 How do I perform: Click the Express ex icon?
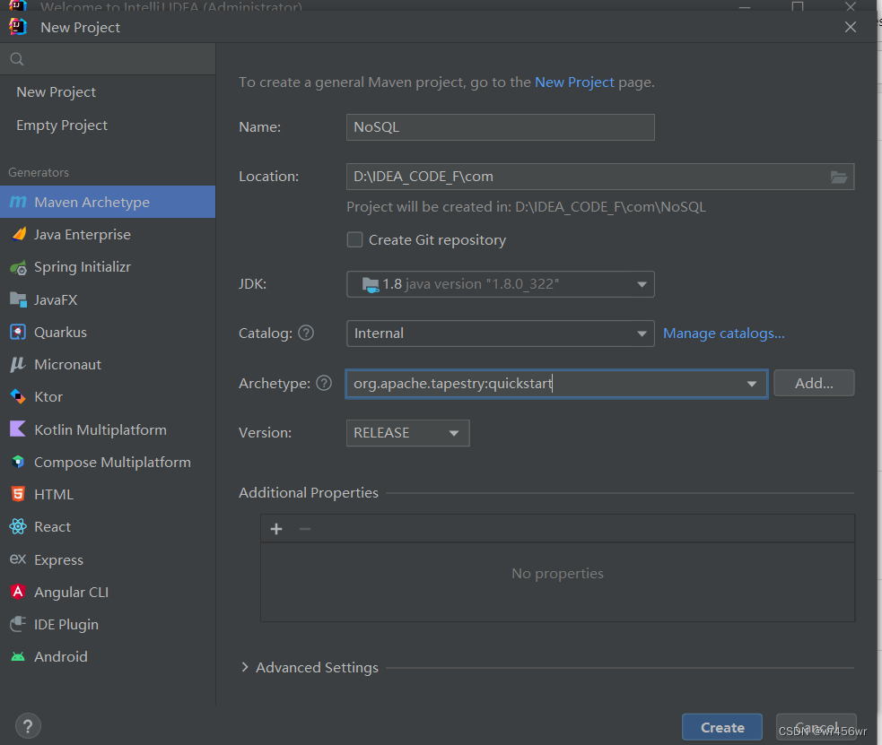(x=18, y=559)
